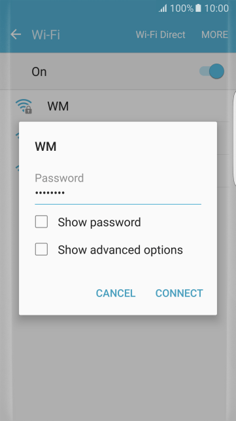Expand options via Show advanced options label
This screenshot has height=421, width=236.
pos(120,250)
